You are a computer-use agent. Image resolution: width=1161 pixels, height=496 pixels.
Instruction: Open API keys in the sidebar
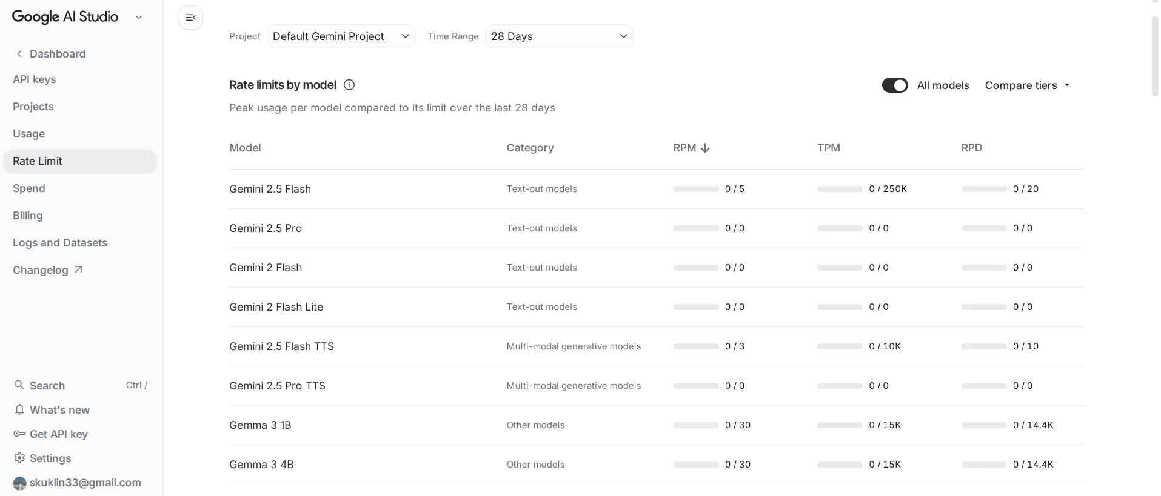[x=35, y=79]
